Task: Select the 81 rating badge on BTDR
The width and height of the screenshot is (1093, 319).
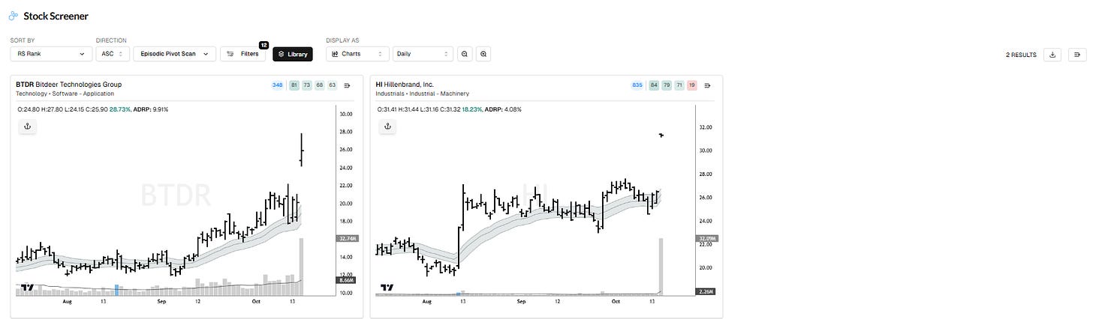Action: pyautogui.click(x=294, y=85)
